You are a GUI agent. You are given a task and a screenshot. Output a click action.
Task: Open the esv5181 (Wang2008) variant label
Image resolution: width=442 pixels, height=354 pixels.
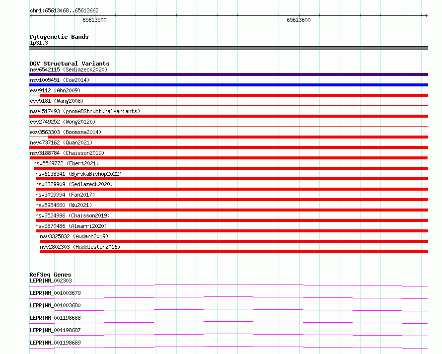(x=57, y=101)
